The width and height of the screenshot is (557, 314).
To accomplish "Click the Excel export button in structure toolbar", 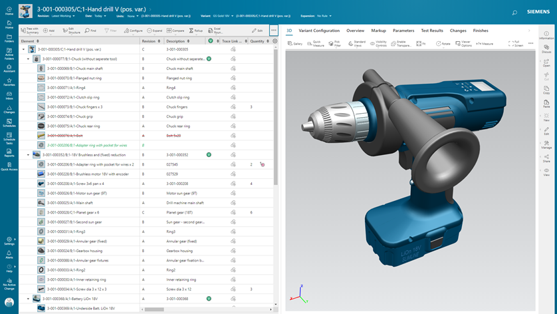I will point(215,31).
